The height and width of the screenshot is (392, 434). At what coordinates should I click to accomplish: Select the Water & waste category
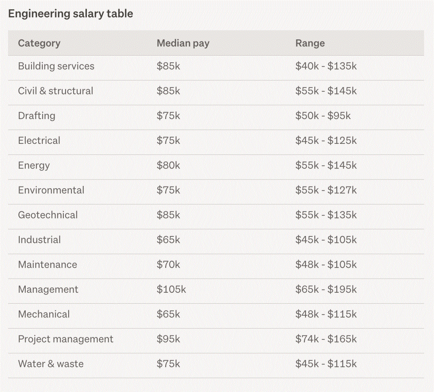(51, 364)
